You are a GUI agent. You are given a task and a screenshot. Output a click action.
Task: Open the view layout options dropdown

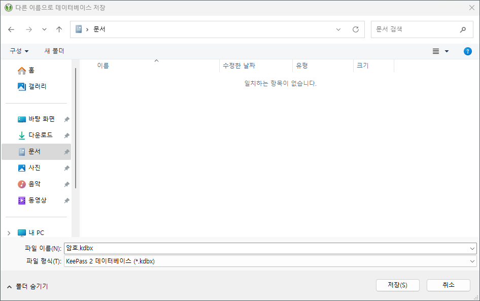pyautogui.click(x=439, y=51)
